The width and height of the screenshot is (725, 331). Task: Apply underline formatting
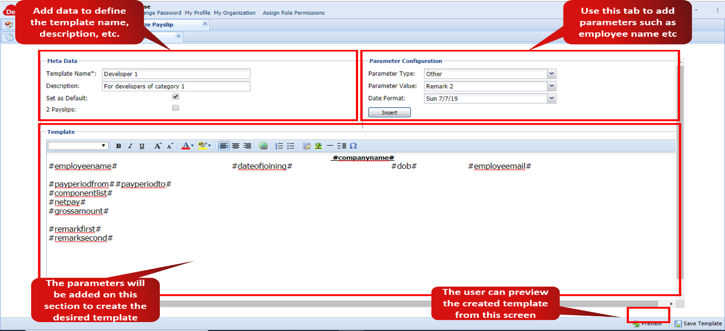141,146
